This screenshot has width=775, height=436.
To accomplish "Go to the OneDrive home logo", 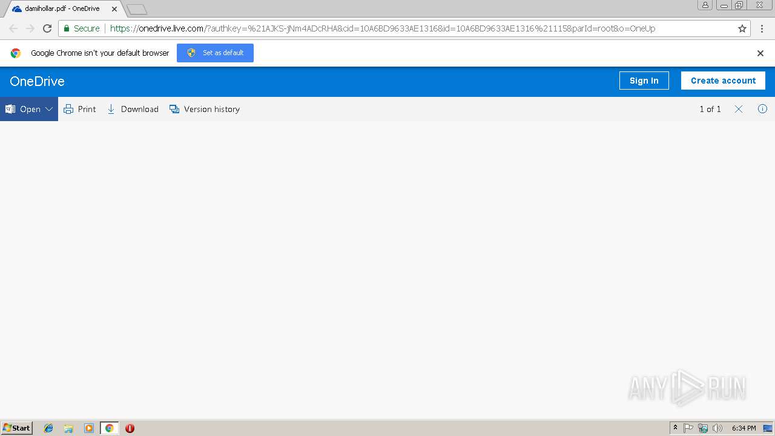I will tap(37, 81).
